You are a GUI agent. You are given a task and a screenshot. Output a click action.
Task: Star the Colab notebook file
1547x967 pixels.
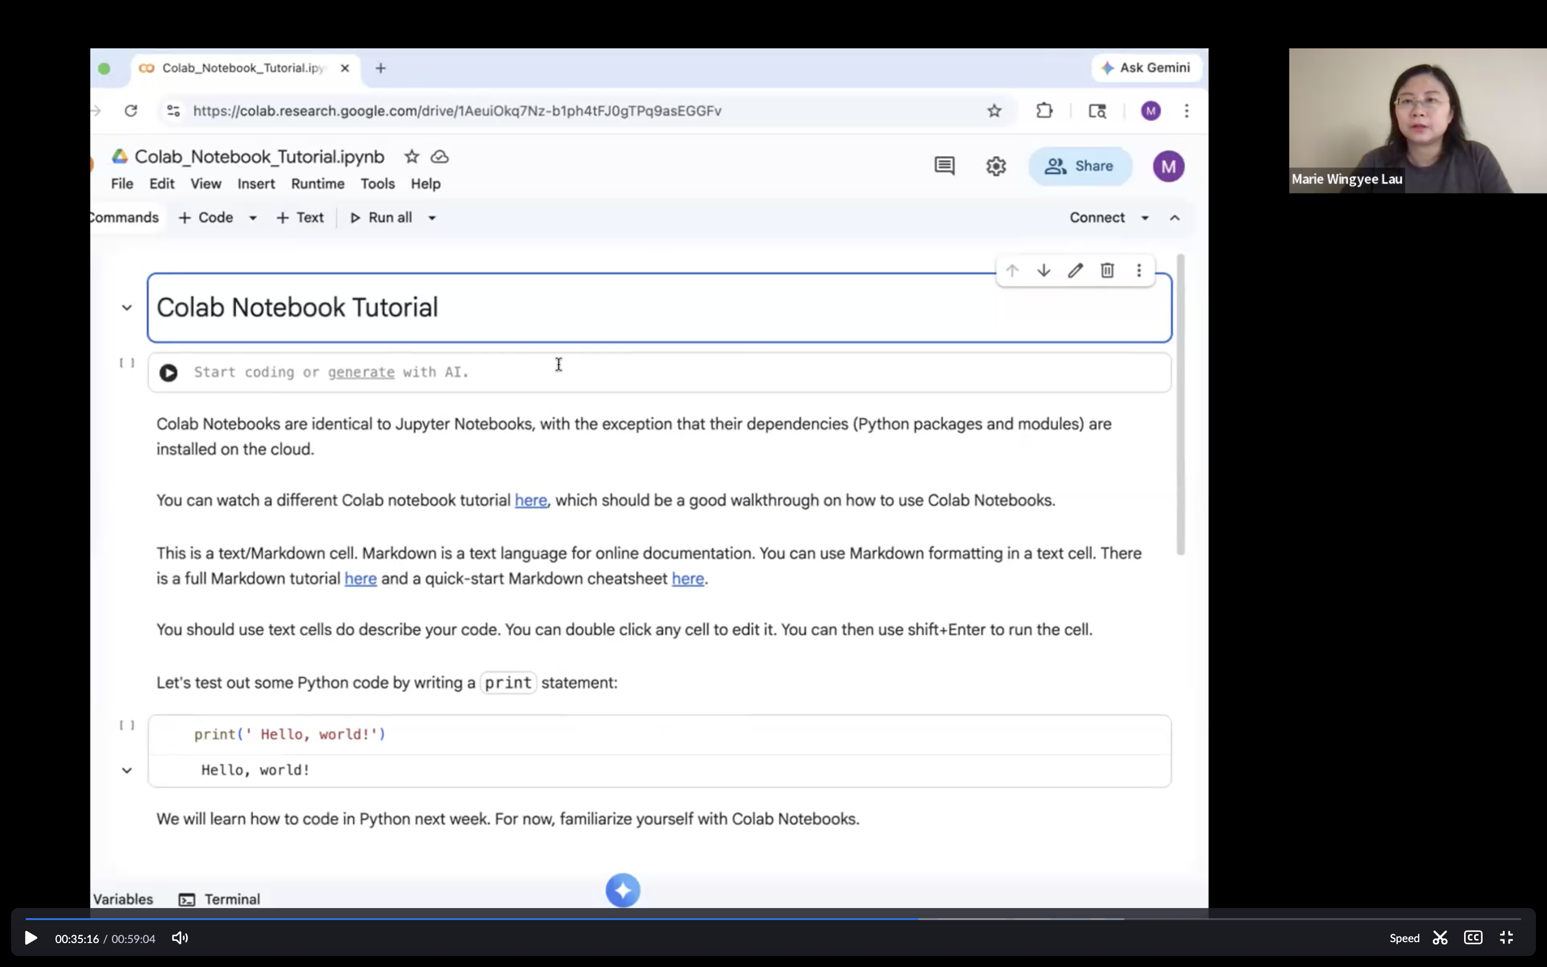pyautogui.click(x=412, y=157)
